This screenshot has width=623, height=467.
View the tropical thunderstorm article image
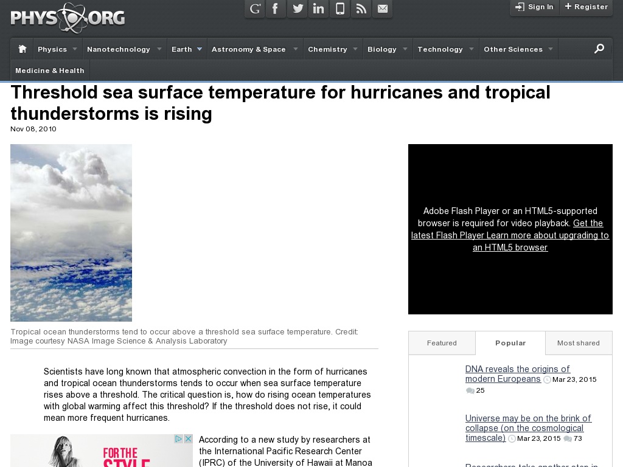[x=71, y=232]
